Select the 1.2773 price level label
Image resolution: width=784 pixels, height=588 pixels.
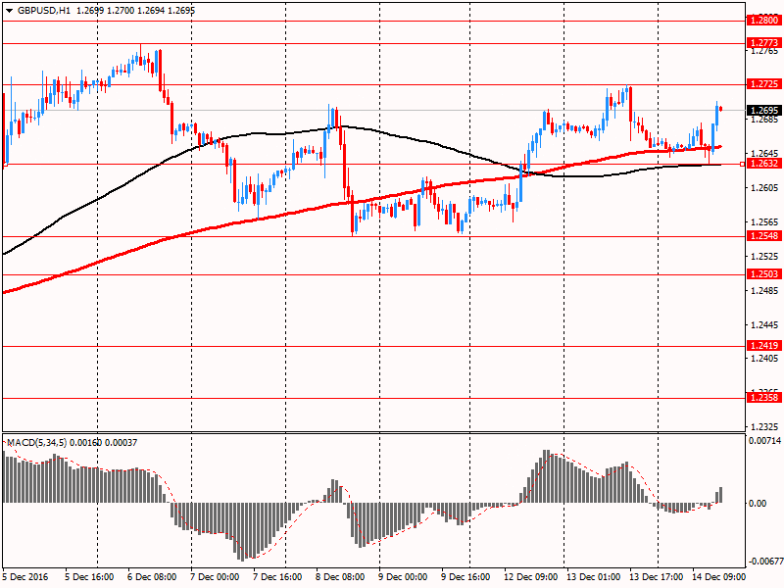(764, 43)
